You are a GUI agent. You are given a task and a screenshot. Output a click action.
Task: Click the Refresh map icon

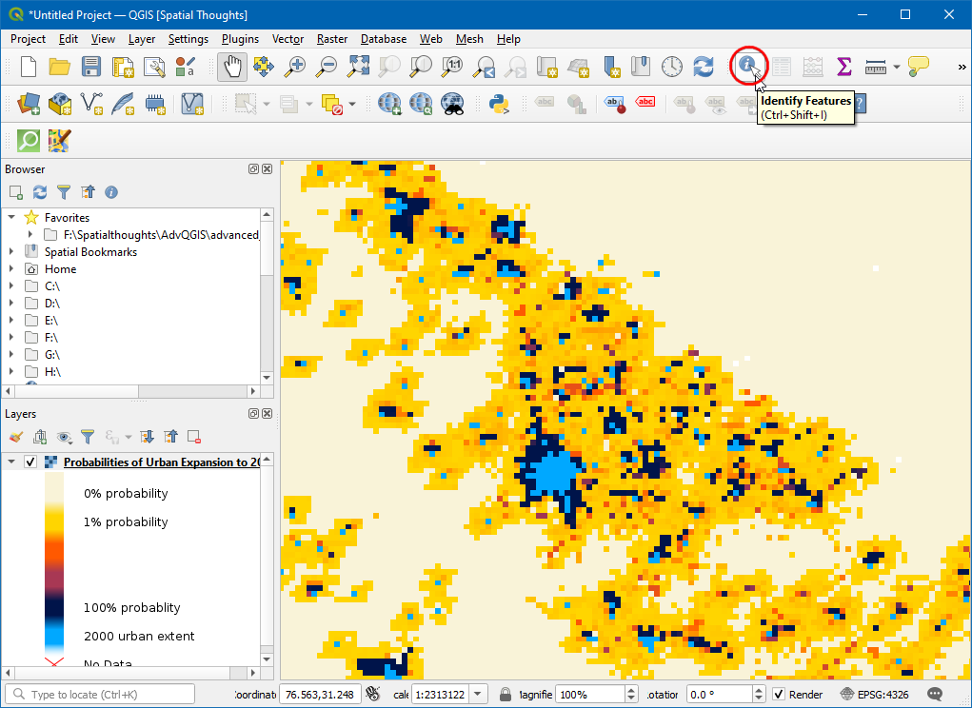pyautogui.click(x=703, y=67)
